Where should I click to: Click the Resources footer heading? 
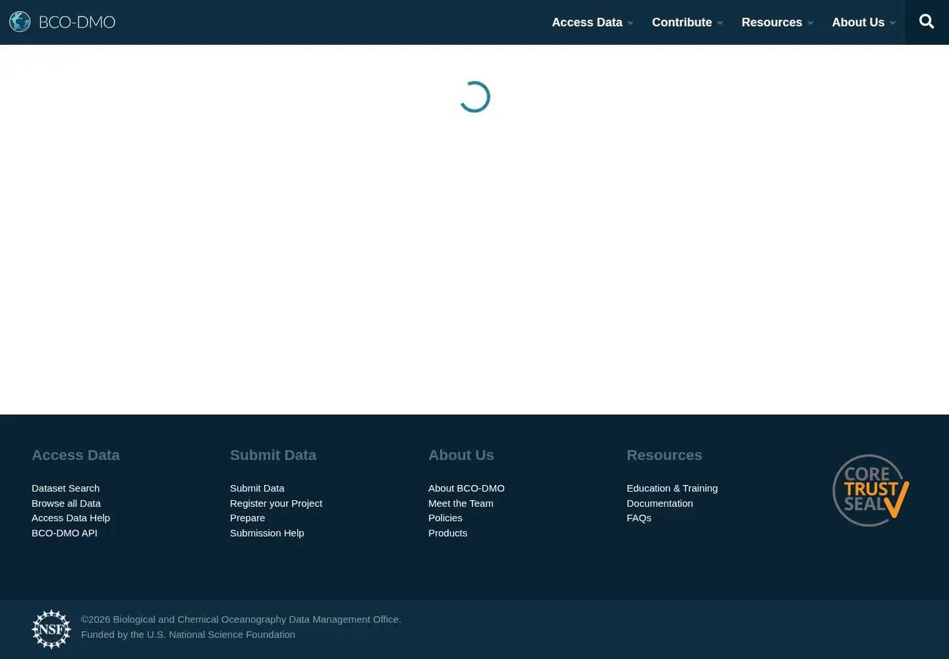click(x=664, y=455)
